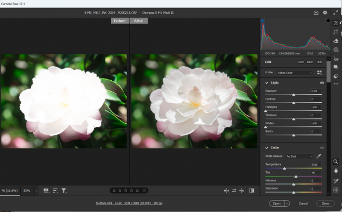This screenshot has height=212, width=342.
Task: Open the dropdown arrow beside Open button
Action: pyautogui.click(x=287, y=203)
